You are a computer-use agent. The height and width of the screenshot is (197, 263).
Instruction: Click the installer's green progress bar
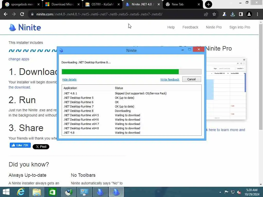(x=131, y=72)
